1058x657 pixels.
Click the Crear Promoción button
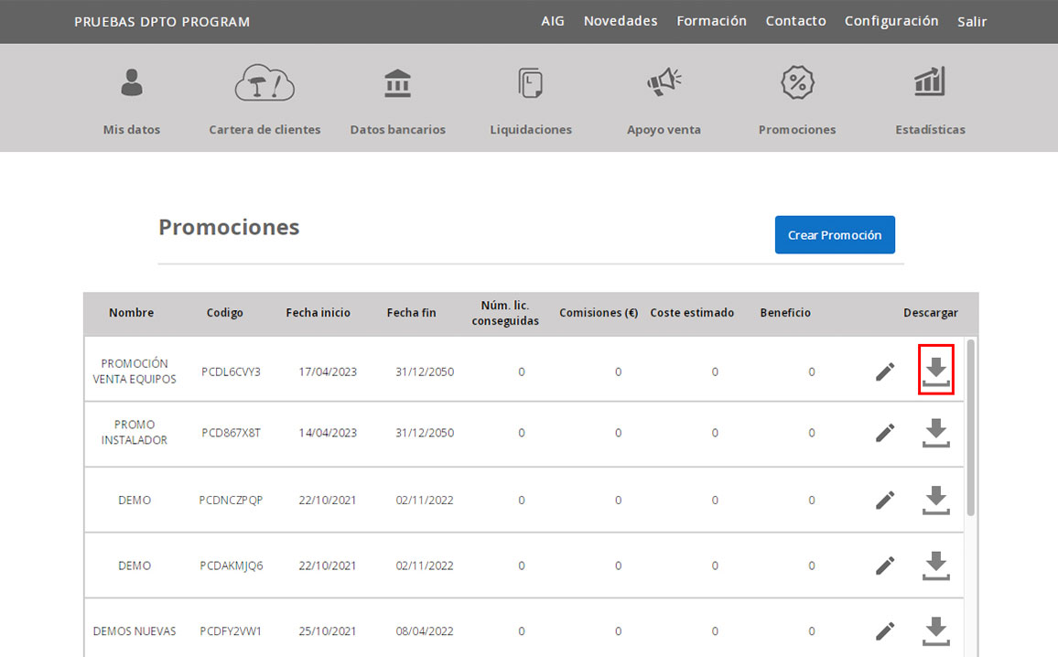(x=834, y=235)
